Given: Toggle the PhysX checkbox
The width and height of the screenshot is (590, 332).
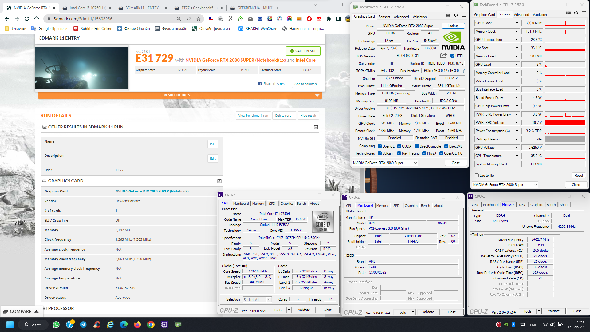Looking at the screenshot, I should point(424,153).
